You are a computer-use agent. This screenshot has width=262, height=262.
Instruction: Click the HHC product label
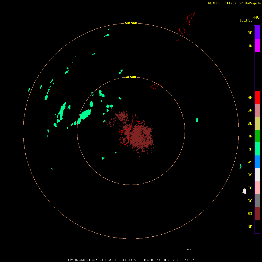256,17
